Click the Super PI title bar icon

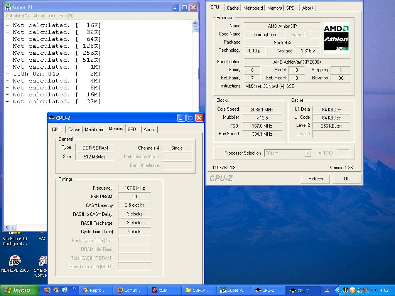(x=7, y=7)
